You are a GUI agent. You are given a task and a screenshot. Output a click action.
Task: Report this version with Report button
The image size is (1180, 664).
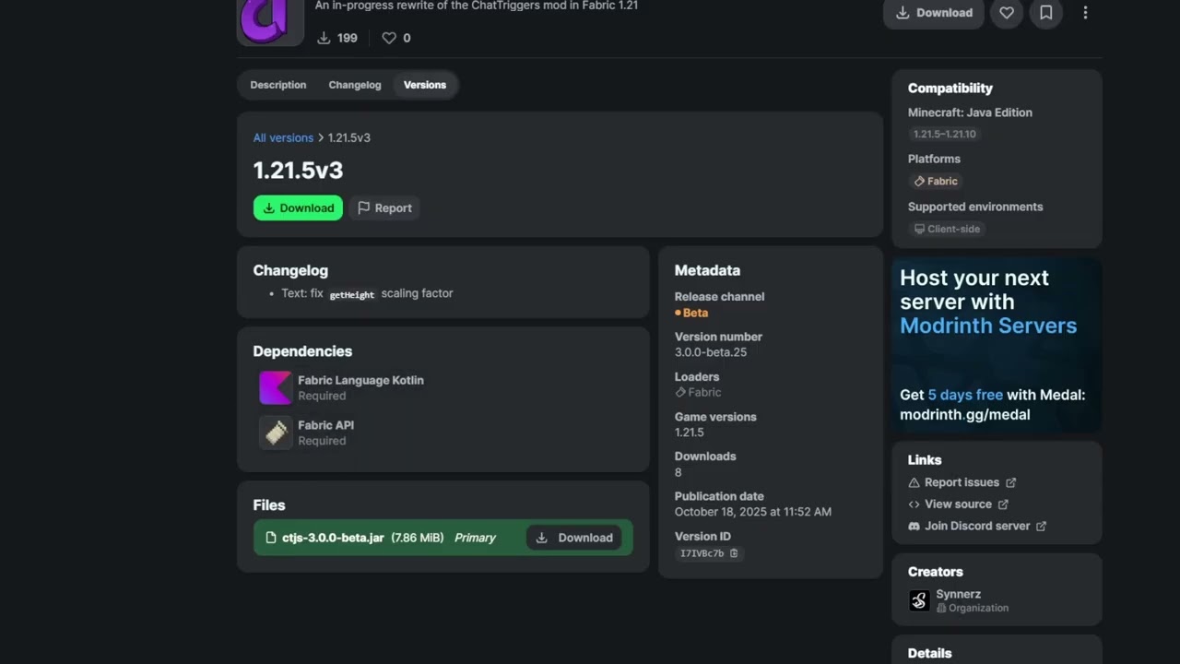pyautogui.click(x=384, y=208)
